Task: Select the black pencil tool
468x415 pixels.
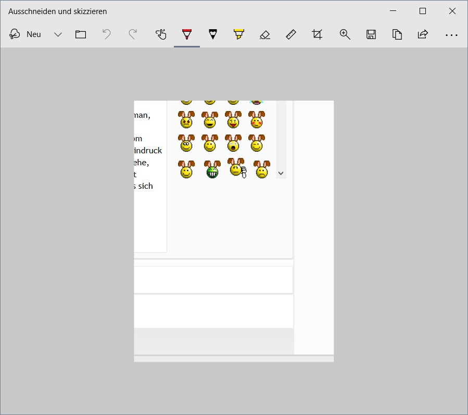Action: (213, 34)
